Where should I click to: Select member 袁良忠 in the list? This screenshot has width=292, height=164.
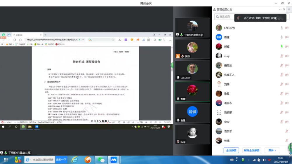coord(252,131)
